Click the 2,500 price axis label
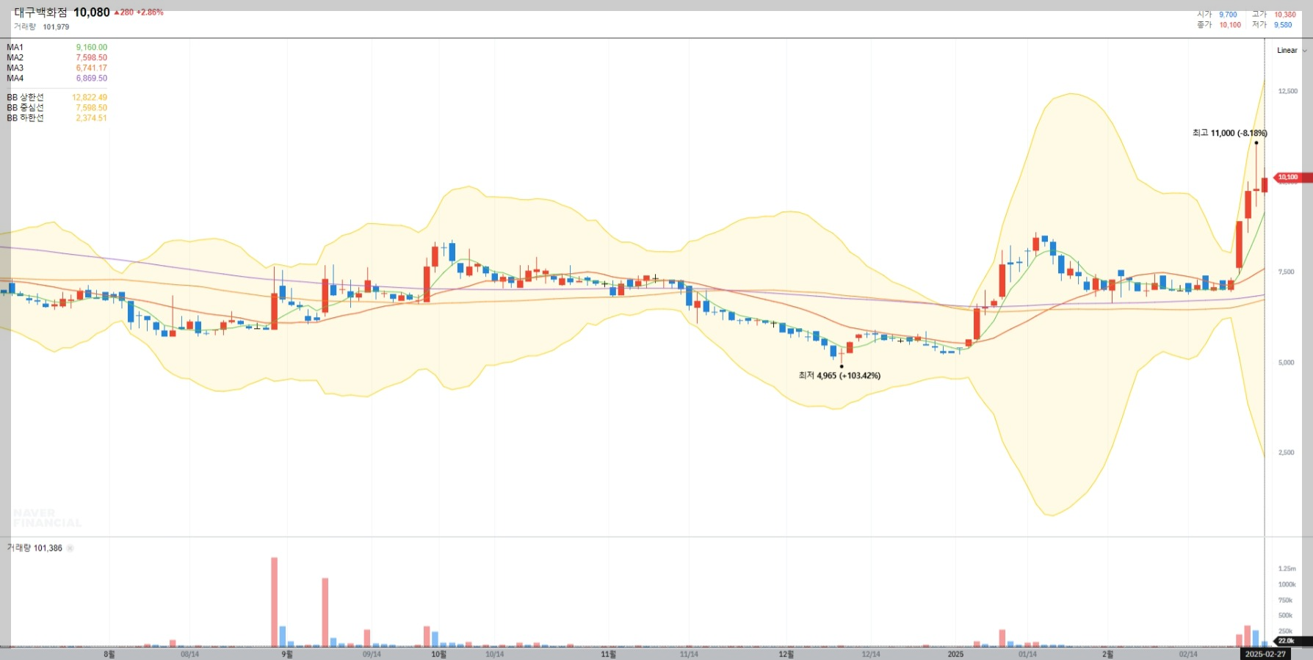Viewport: 1313px width, 660px height. coord(1286,453)
